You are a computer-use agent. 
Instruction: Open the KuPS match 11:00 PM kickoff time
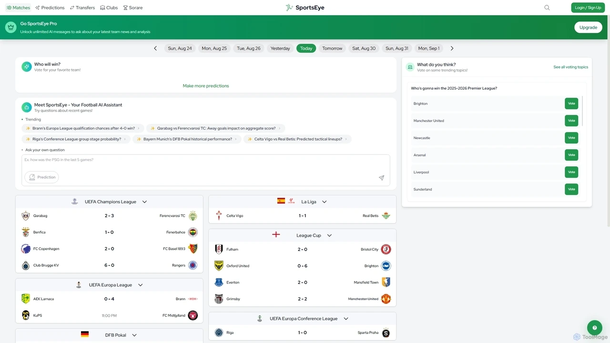[109, 315]
